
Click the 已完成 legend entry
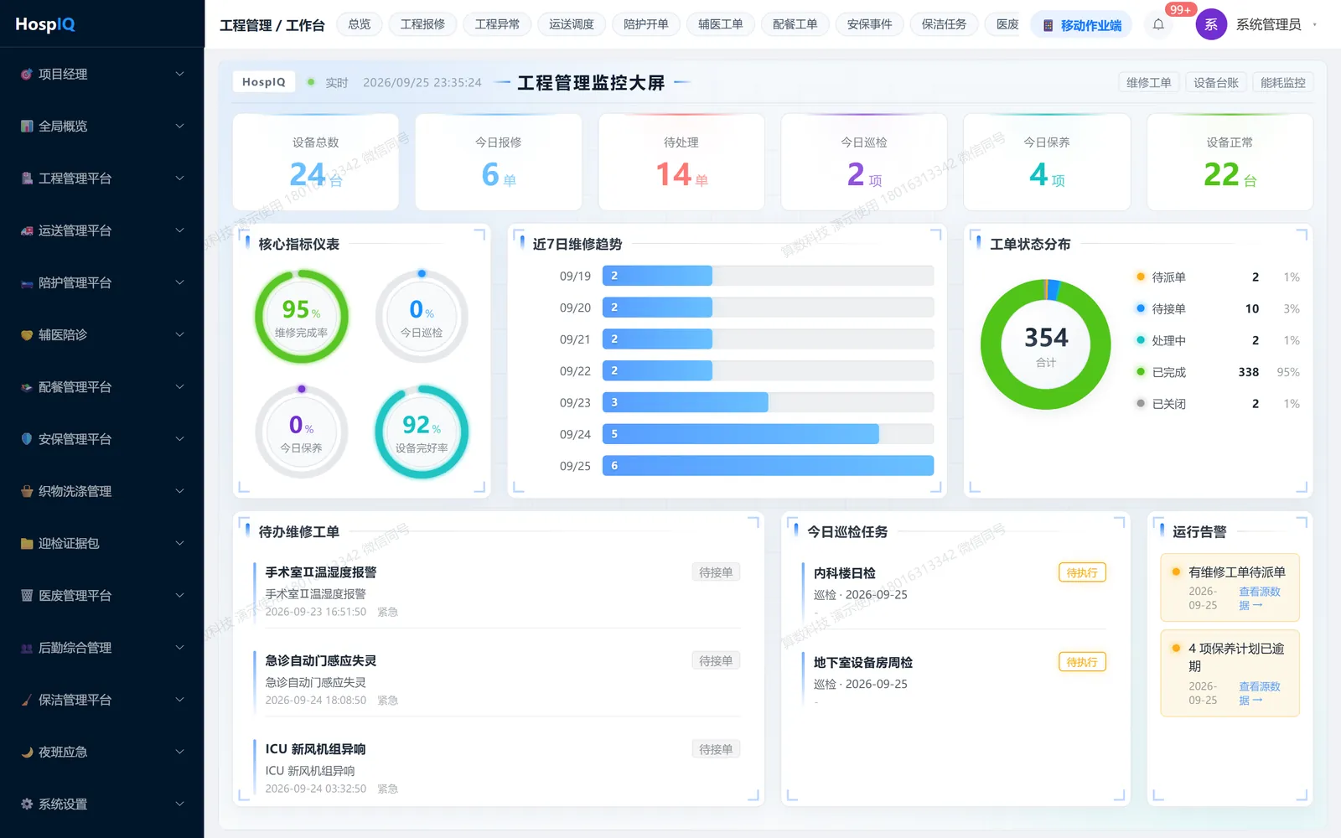tap(1218, 372)
